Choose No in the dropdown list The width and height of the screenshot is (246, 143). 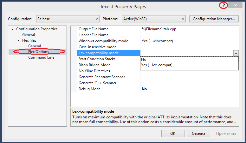pyautogui.click(x=144, y=59)
